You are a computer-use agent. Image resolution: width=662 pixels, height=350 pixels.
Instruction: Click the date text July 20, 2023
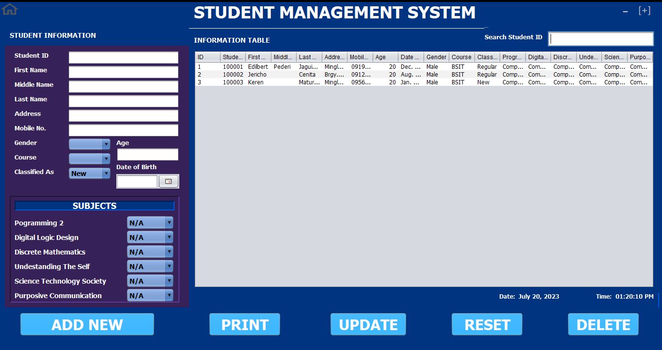(538, 296)
